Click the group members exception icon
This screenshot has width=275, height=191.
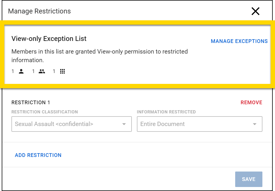[x=42, y=71]
